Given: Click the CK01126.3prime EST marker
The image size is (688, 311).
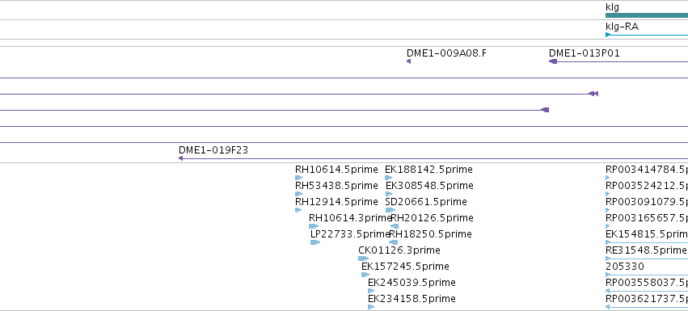Looking at the screenshot, I should click(363, 258).
